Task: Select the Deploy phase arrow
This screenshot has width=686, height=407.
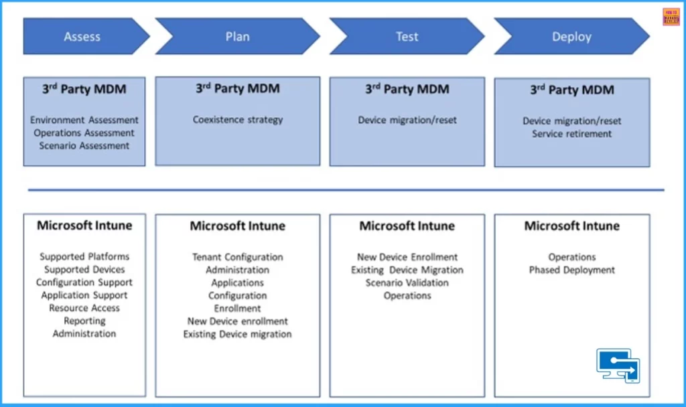Action: [572, 36]
